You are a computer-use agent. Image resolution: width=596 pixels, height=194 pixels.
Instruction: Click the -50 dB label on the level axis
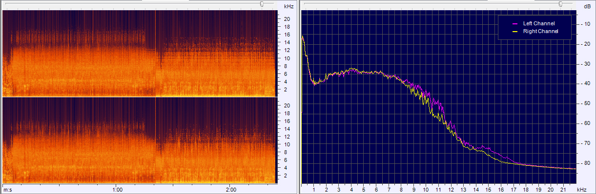(x=586, y=104)
